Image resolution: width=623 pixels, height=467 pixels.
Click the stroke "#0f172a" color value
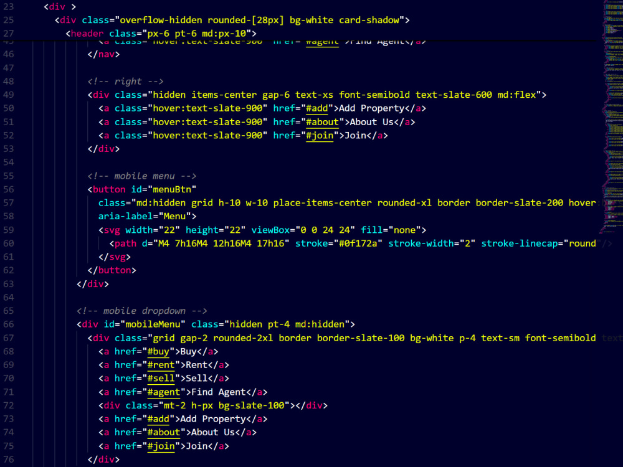point(358,243)
